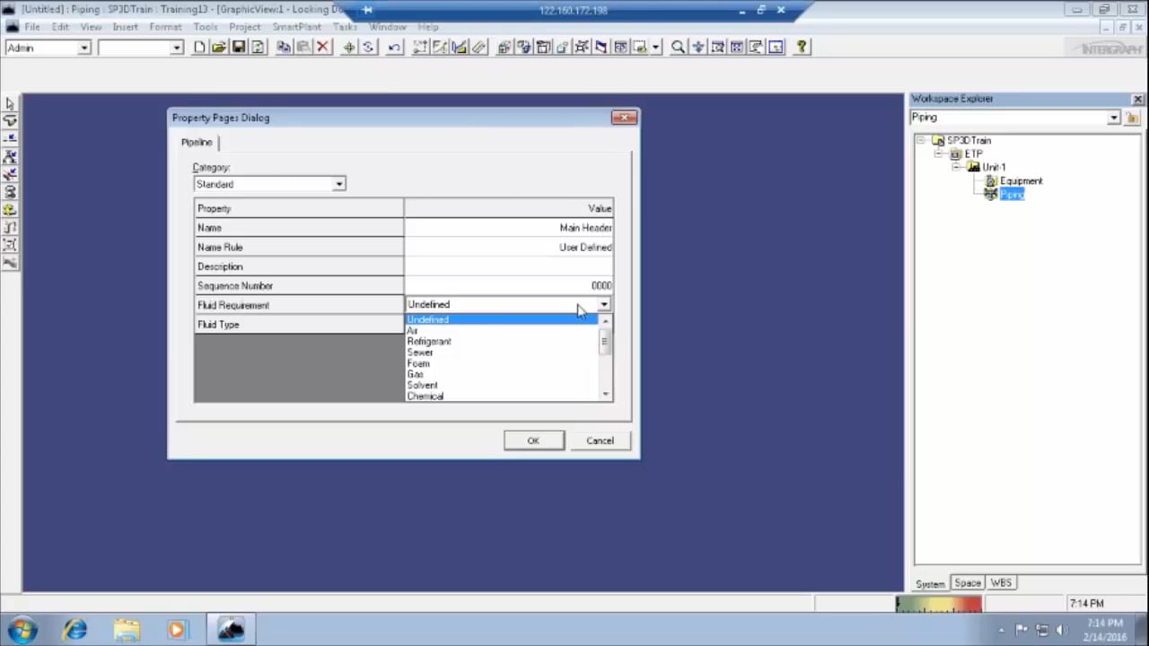Click the Route Pipe tool in left toolbar
The width and height of the screenshot is (1149, 646).
pos(10,121)
